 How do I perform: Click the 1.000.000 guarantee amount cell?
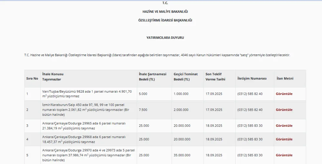181,94
